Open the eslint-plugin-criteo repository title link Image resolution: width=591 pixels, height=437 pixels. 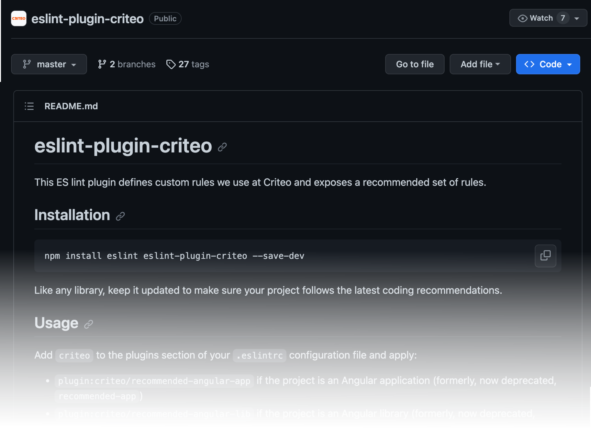click(87, 19)
